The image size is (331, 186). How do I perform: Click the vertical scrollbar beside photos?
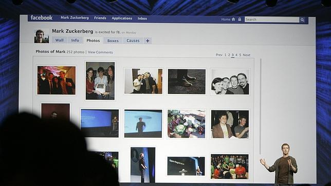[261, 106]
